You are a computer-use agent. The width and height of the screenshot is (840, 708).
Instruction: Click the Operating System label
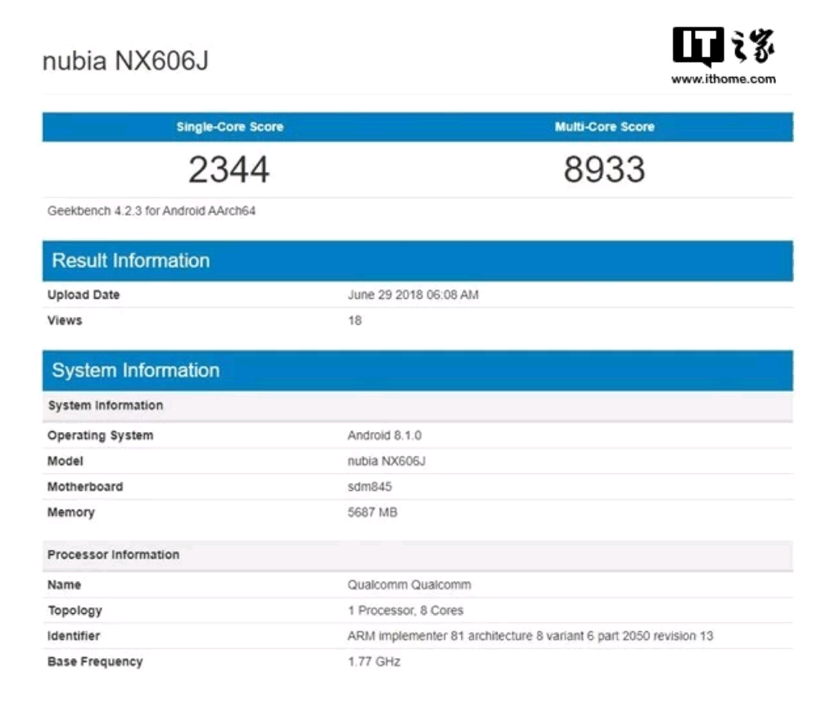100,435
